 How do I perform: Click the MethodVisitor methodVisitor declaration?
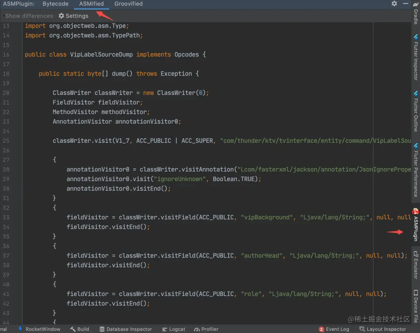tap(101, 112)
